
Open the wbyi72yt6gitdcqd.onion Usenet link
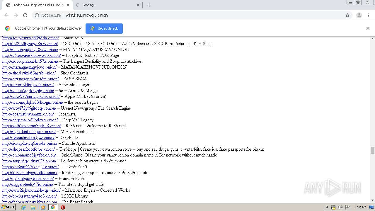point(29,108)
